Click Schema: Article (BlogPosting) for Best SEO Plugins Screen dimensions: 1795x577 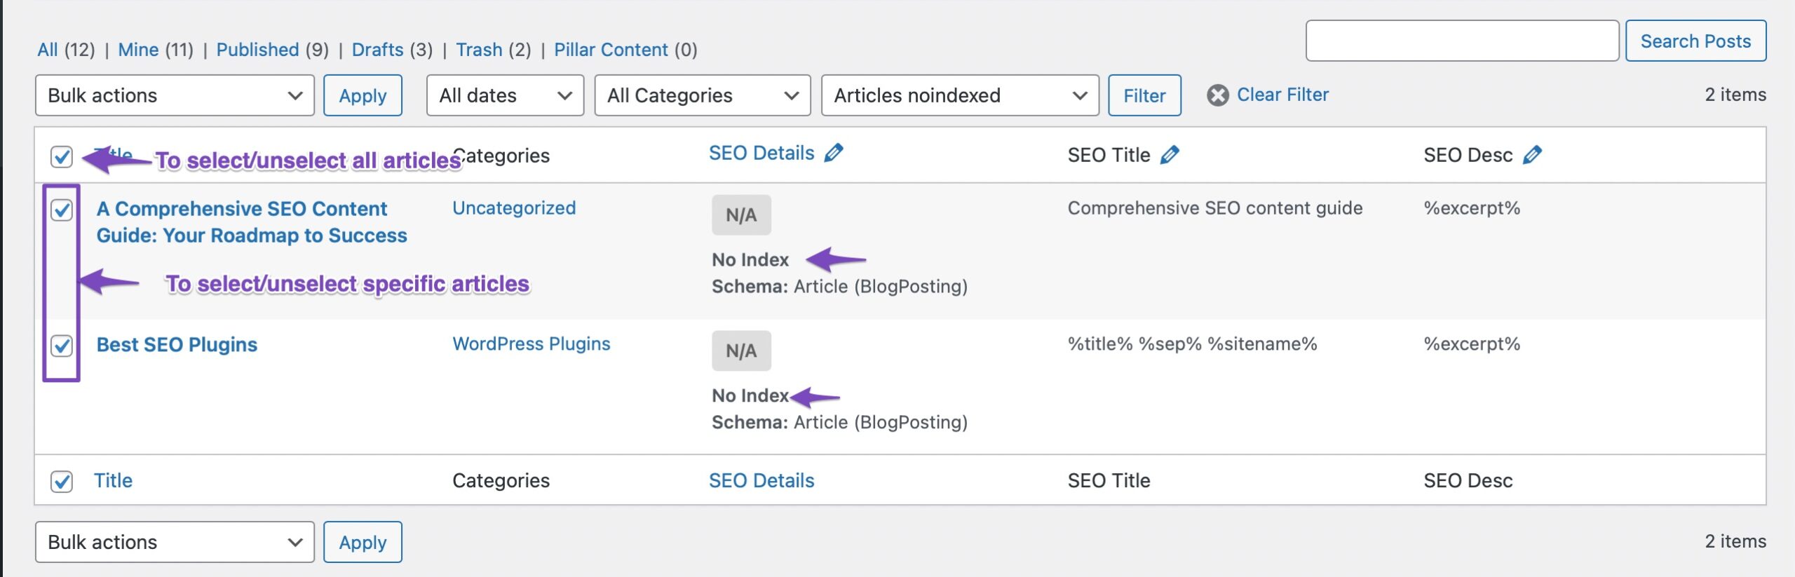coord(839,423)
